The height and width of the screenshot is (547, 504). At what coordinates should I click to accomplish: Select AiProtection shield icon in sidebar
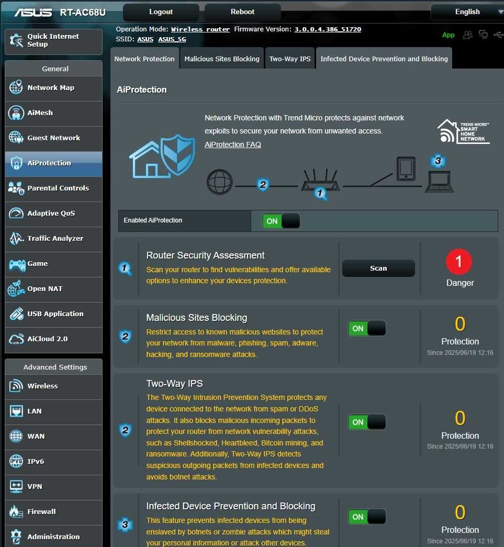pos(16,163)
